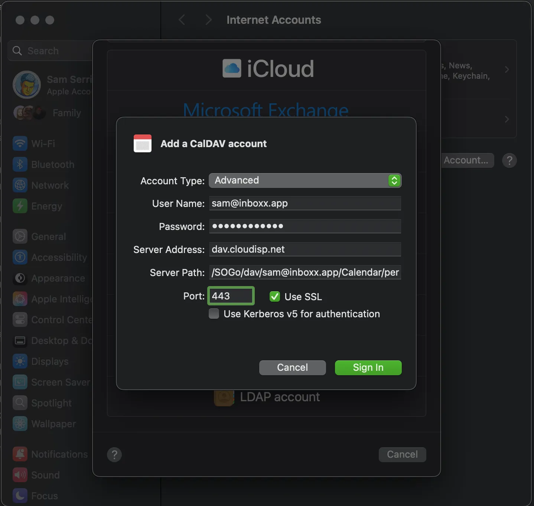
Task: Click the iCloud cloud icon
Action: coord(232,68)
